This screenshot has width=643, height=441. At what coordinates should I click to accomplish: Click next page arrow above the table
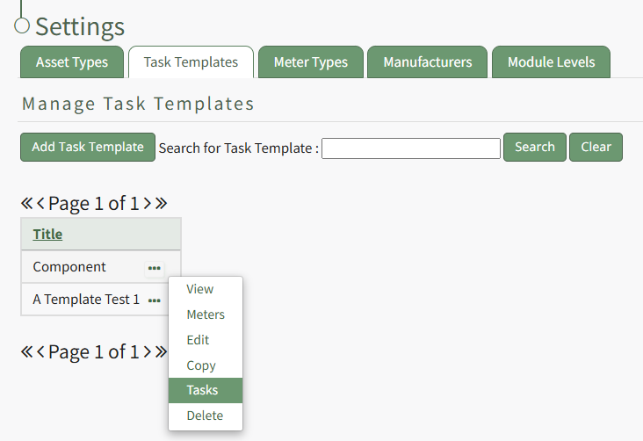pyautogui.click(x=148, y=204)
